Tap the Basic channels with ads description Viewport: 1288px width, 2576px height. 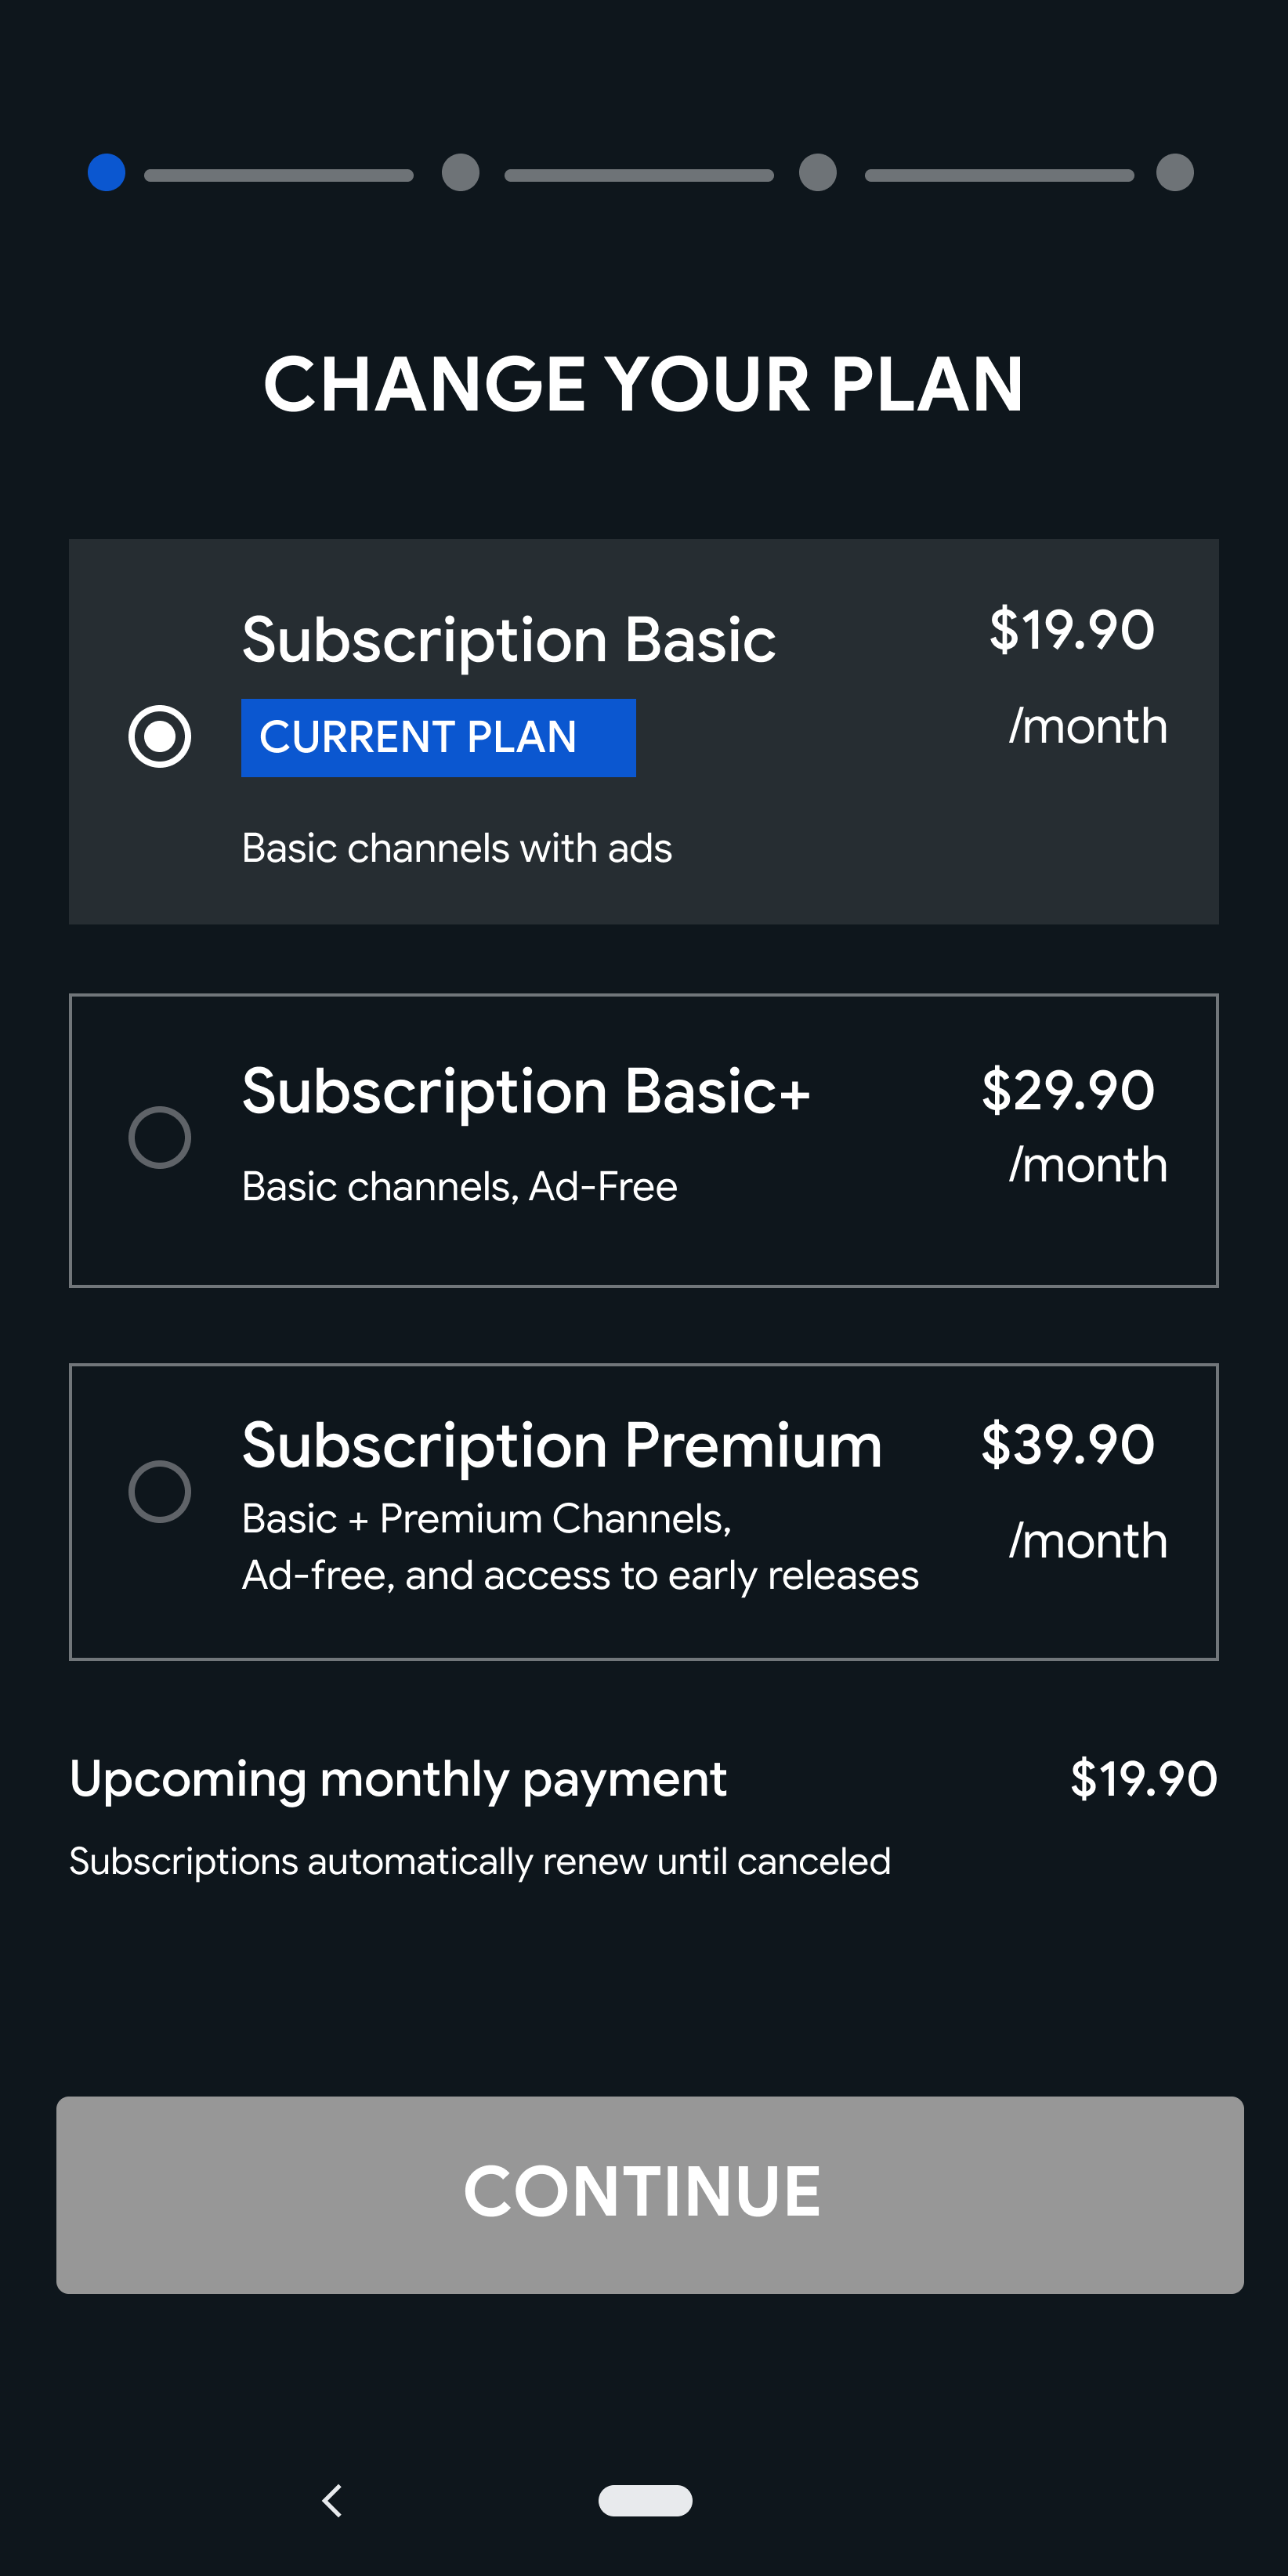click(x=457, y=848)
